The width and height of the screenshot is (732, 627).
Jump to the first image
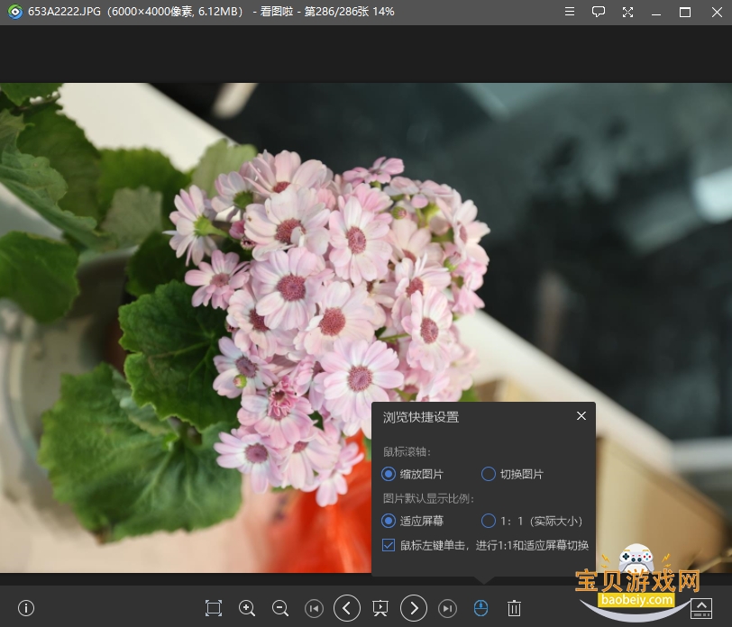[314, 608]
